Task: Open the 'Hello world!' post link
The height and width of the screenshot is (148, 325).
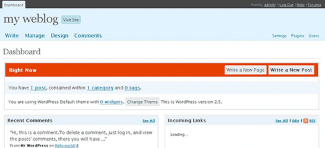Action: click(65, 146)
